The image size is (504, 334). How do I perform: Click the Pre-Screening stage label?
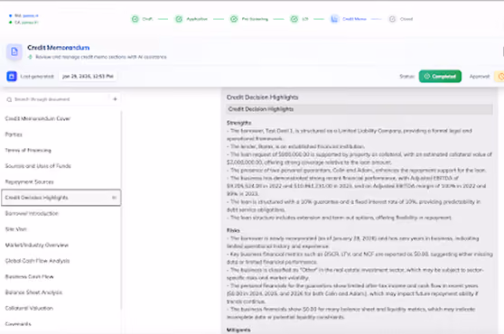coord(255,19)
